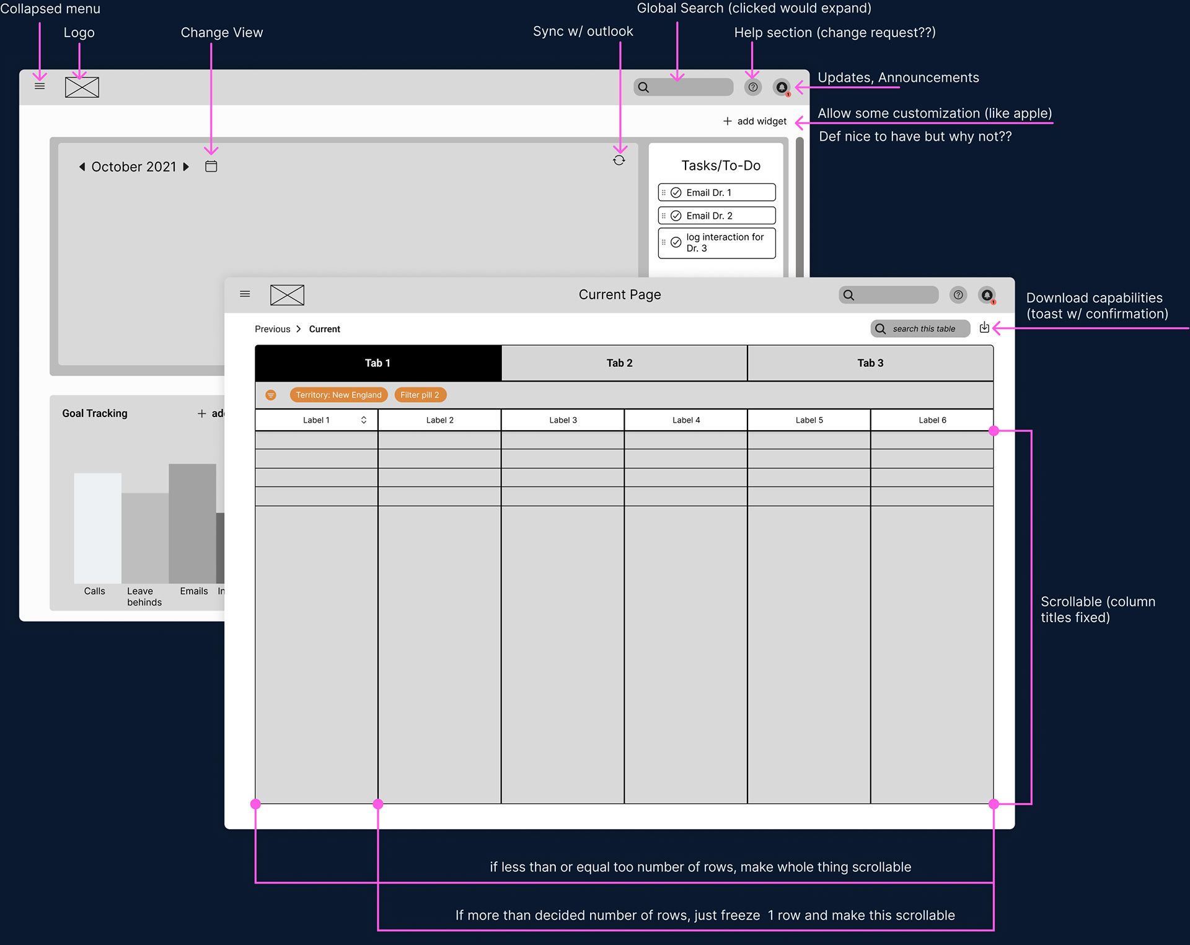This screenshot has height=945, width=1190.
Task: Go to next month after October 2021
Action: [186, 167]
